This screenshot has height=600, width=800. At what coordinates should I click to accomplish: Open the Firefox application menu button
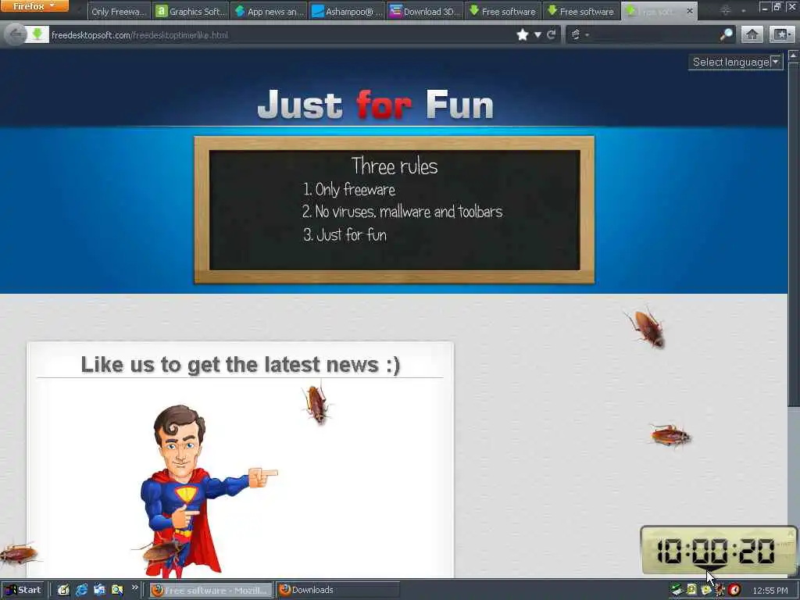coord(34,6)
